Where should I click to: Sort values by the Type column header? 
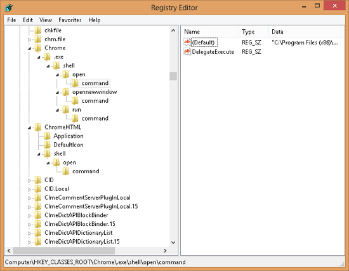pyautogui.click(x=254, y=32)
